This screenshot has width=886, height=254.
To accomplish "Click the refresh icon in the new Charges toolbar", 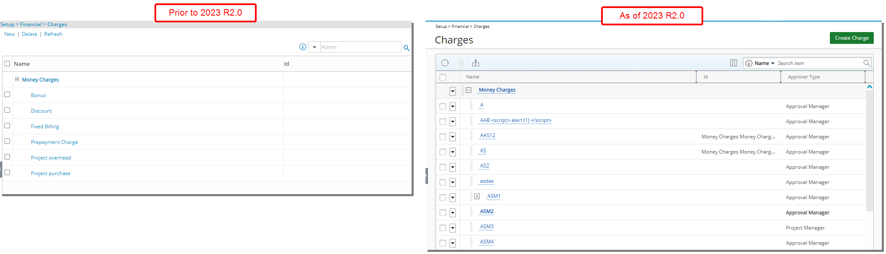I will [x=445, y=63].
